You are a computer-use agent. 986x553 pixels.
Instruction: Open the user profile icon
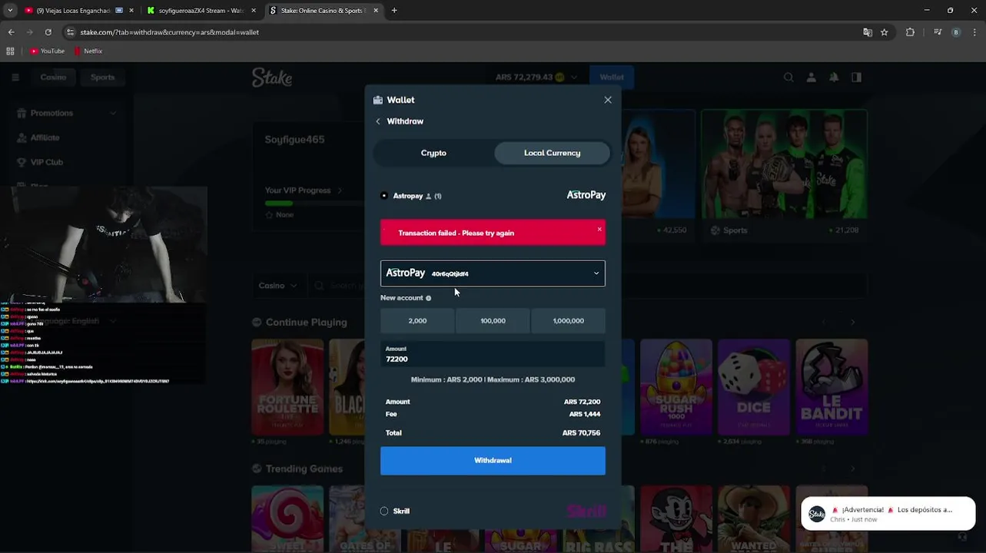coord(811,77)
